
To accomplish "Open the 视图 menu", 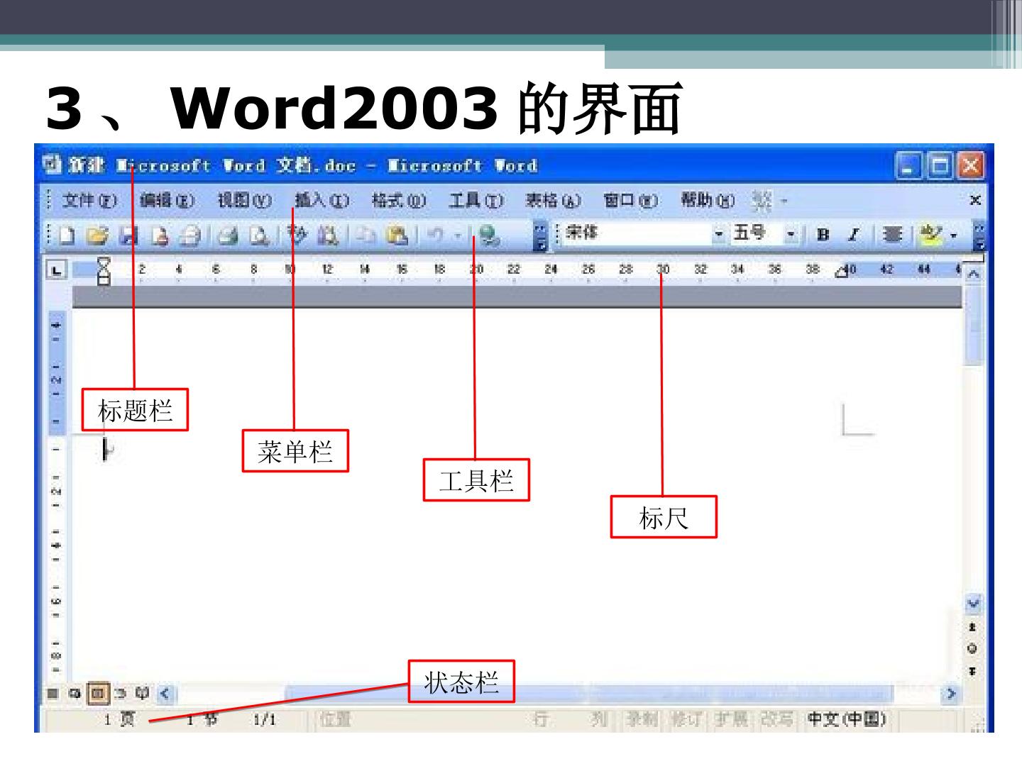I will (244, 201).
